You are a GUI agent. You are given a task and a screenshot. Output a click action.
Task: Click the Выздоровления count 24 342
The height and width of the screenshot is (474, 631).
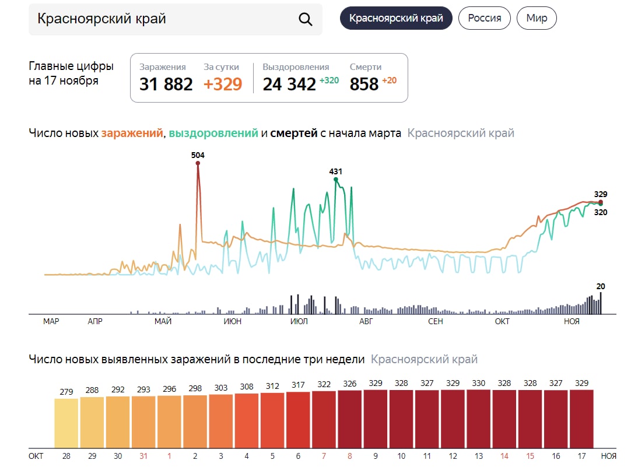tap(289, 84)
